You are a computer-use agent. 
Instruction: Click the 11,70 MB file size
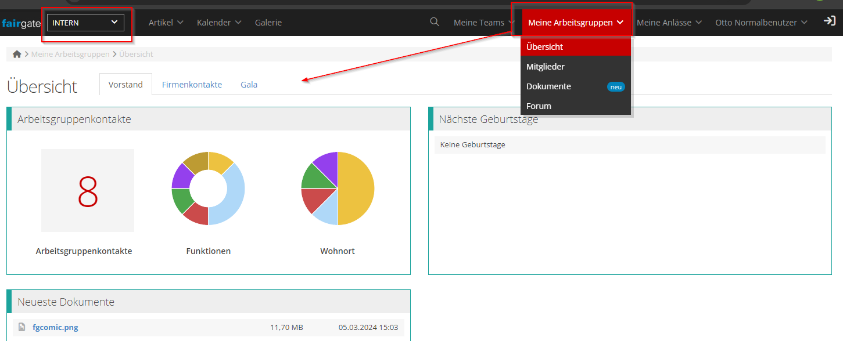click(286, 327)
